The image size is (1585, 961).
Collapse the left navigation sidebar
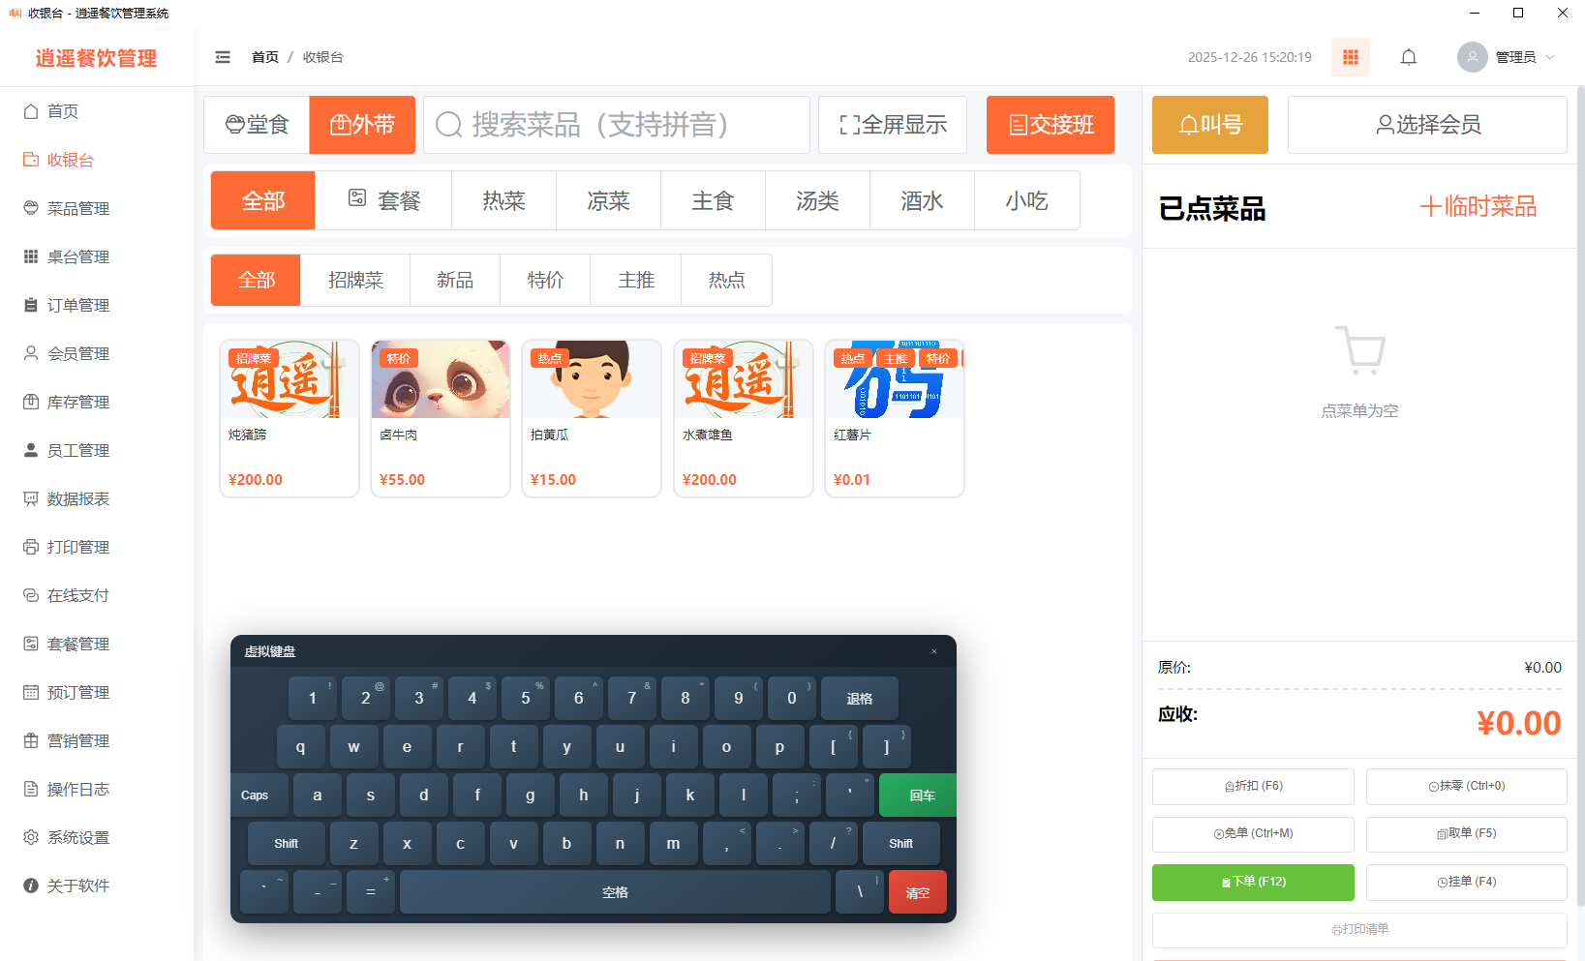pyautogui.click(x=223, y=57)
